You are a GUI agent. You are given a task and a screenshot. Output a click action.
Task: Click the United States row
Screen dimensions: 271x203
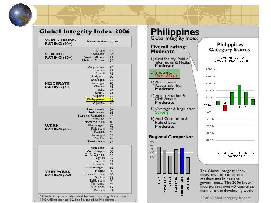(97, 61)
